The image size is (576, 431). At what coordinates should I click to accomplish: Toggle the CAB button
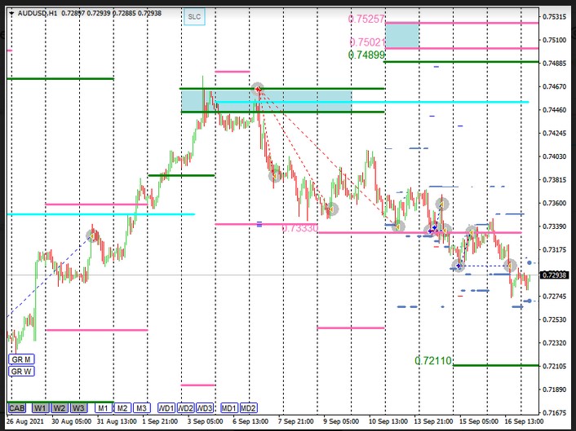(16, 407)
